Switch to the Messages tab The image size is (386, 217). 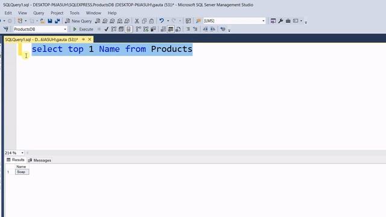(40, 160)
